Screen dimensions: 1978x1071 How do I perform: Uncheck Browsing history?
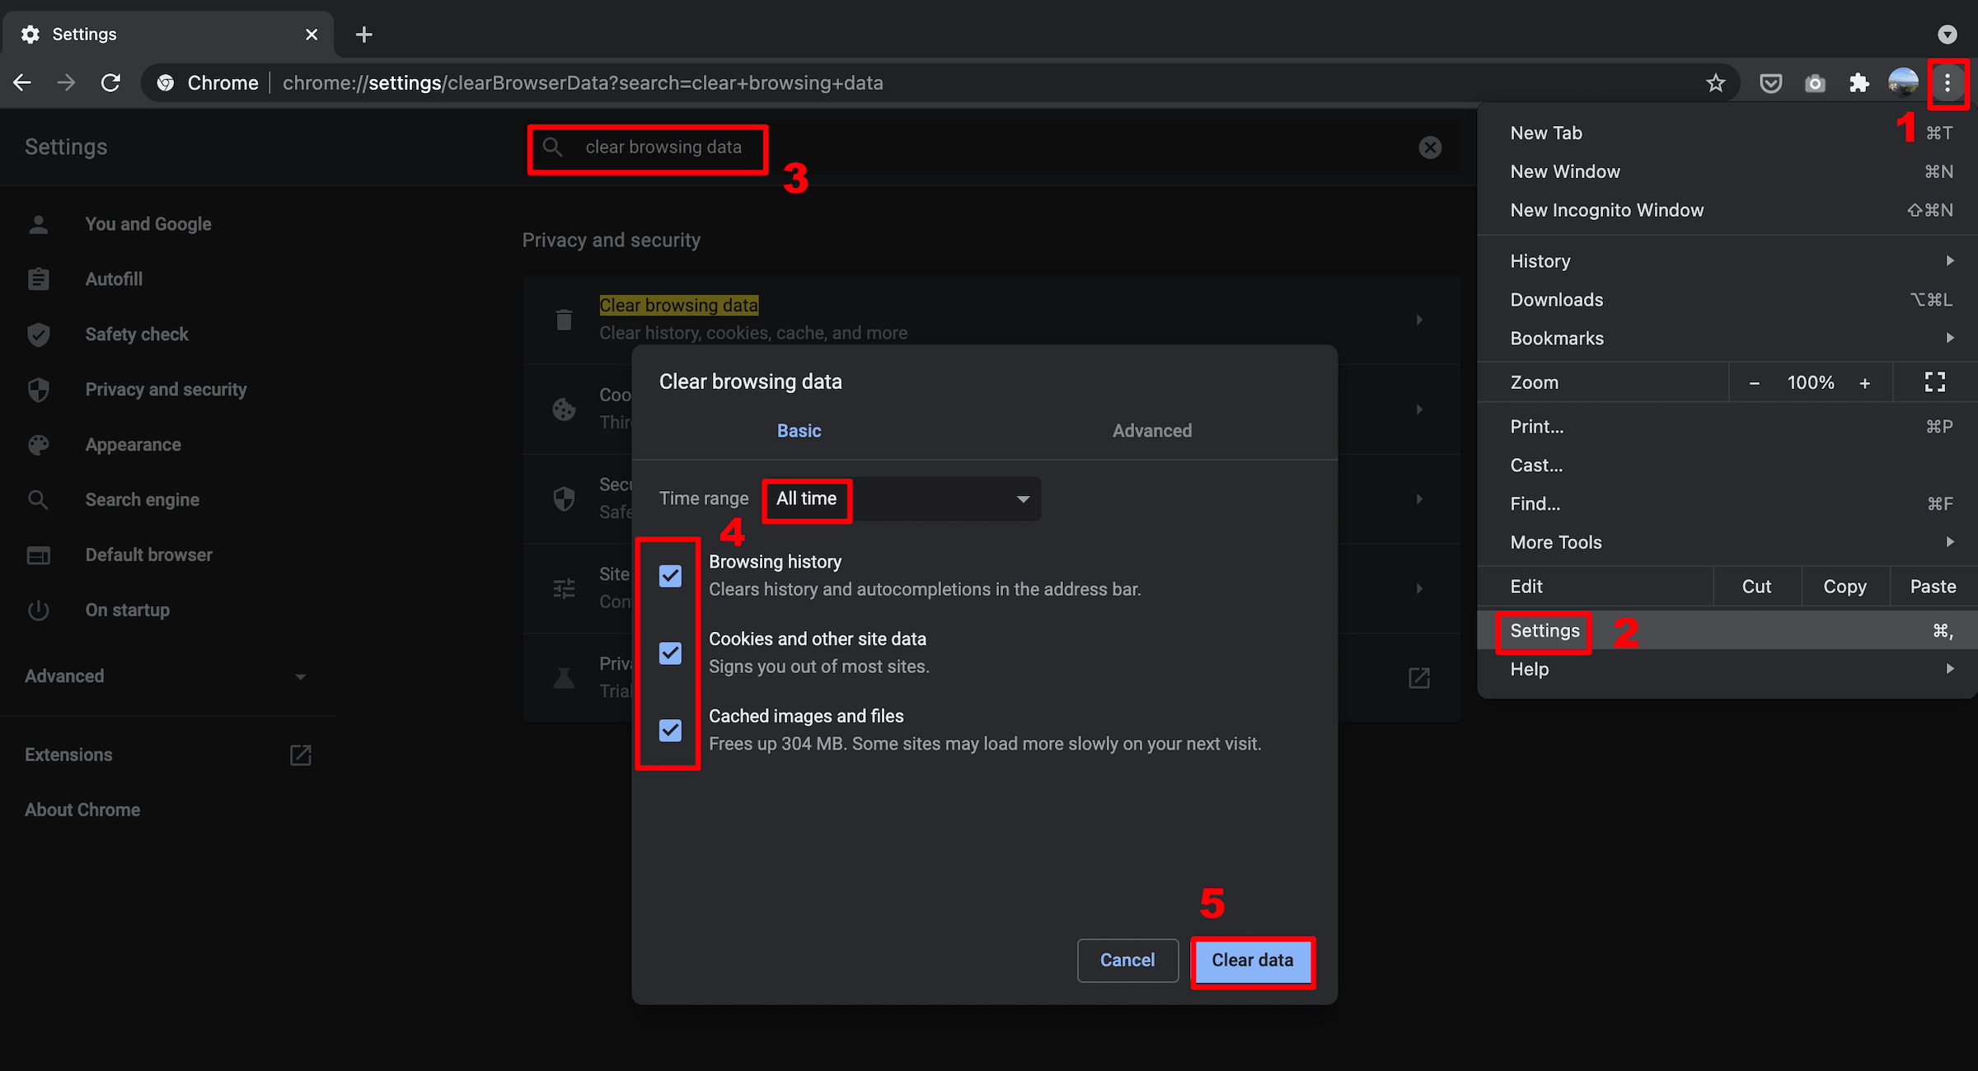(668, 576)
